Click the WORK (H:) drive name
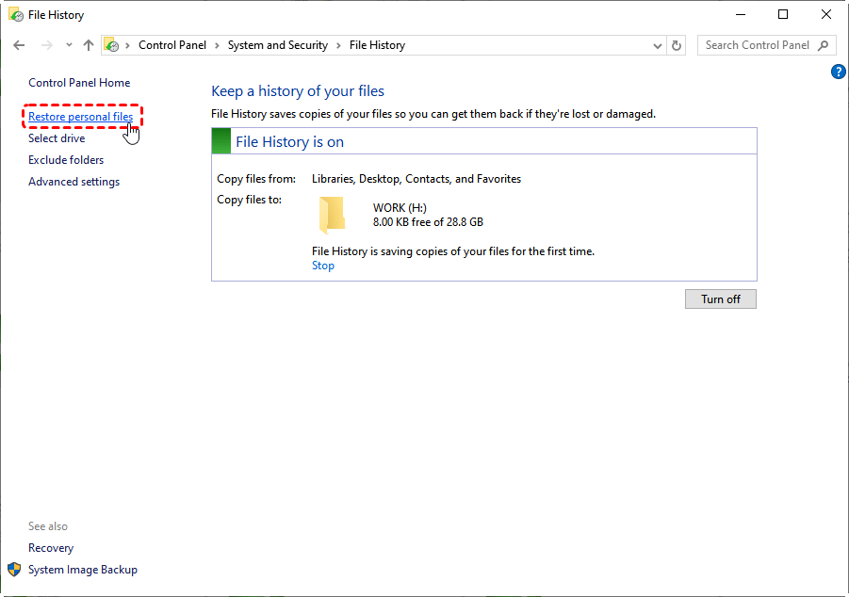 pyautogui.click(x=400, y=208)
